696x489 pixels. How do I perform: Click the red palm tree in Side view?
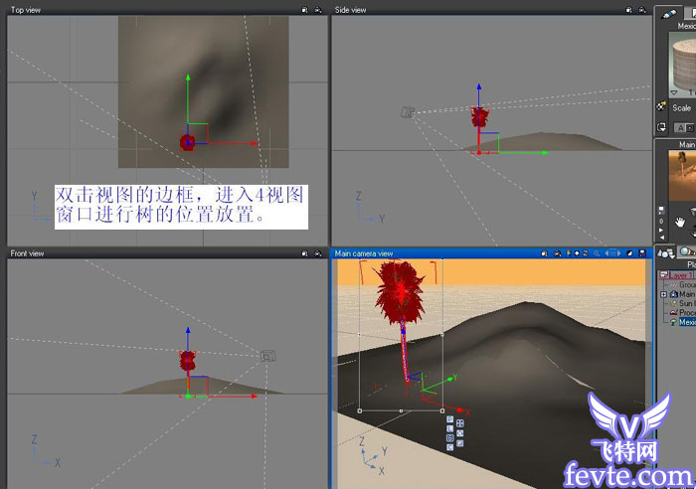(479, 117)
